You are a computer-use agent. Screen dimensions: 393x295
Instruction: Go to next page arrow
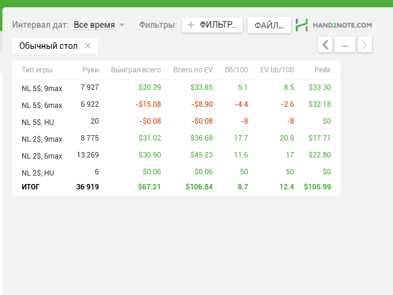365,45
